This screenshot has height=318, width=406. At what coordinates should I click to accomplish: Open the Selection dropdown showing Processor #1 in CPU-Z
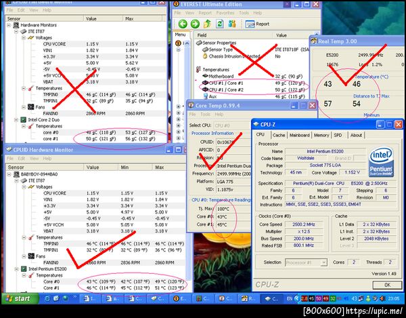[306, 262]
